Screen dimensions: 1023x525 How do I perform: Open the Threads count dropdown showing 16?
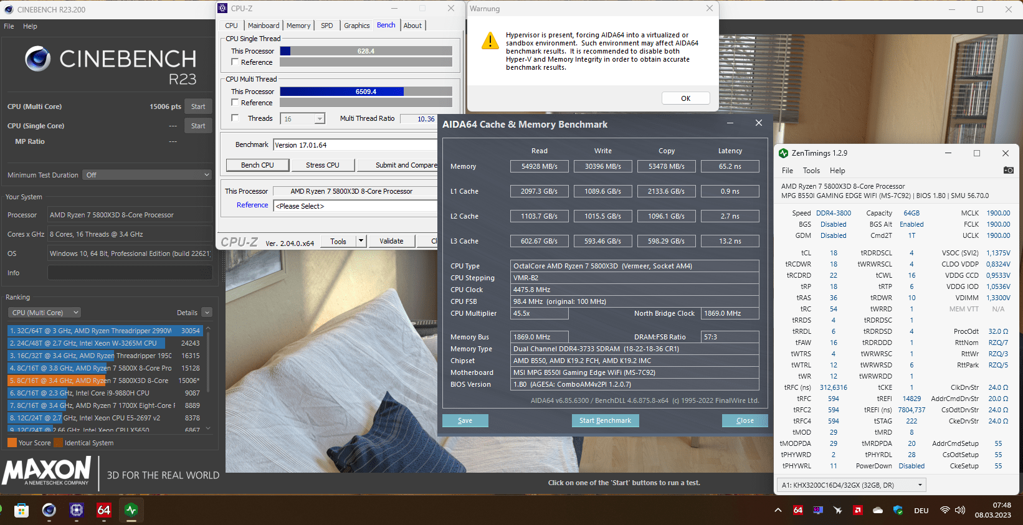(x=303, y=118)
